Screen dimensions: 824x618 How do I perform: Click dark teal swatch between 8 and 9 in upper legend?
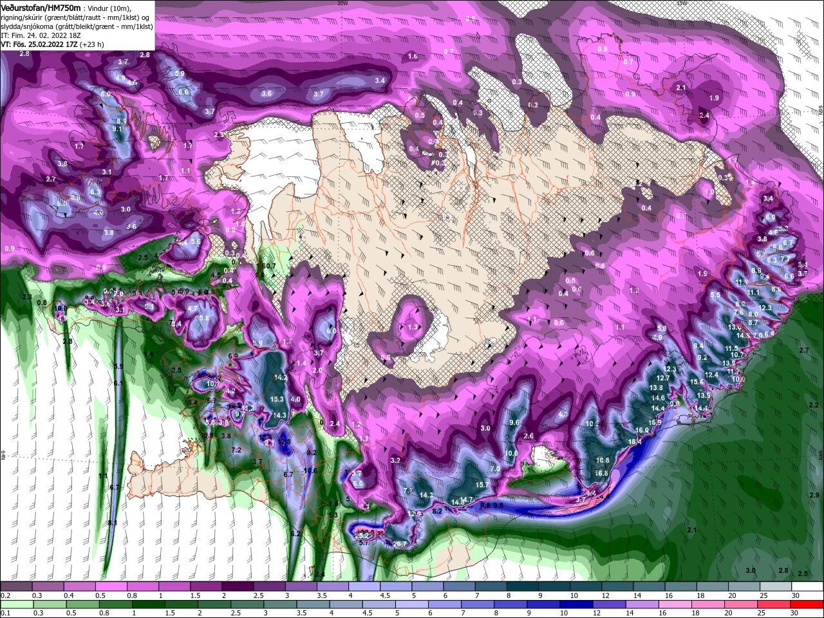[523, 586]
